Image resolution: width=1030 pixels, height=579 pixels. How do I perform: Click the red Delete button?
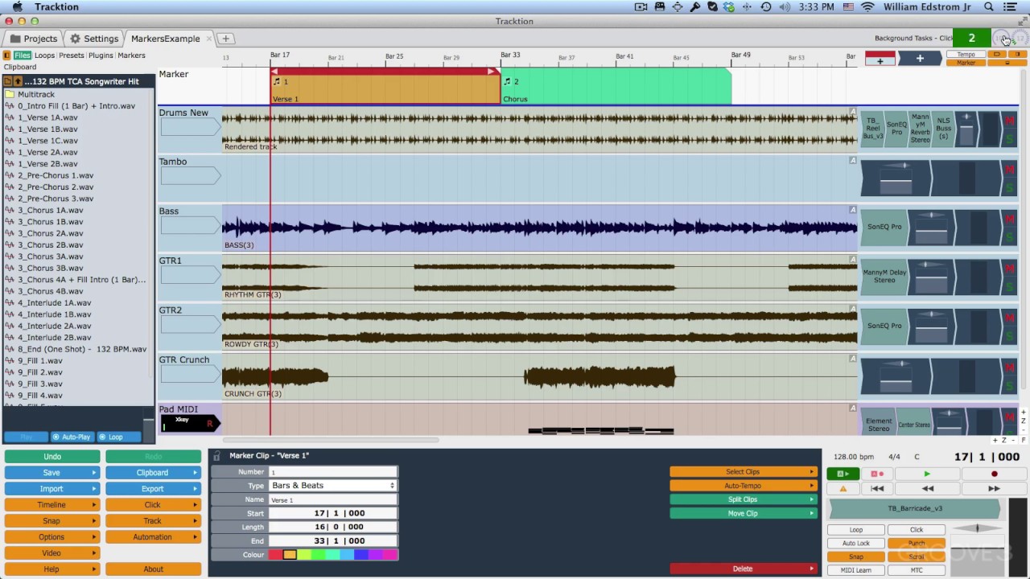(x=743, y=569)
